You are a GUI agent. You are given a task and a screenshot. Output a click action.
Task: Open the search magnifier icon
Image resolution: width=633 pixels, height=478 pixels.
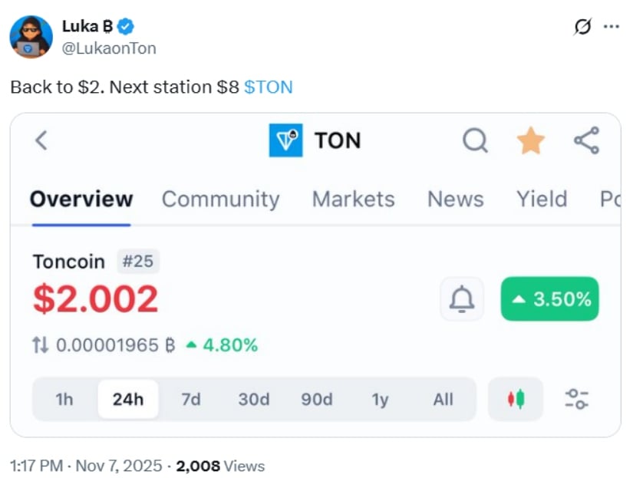coord(475,140)
